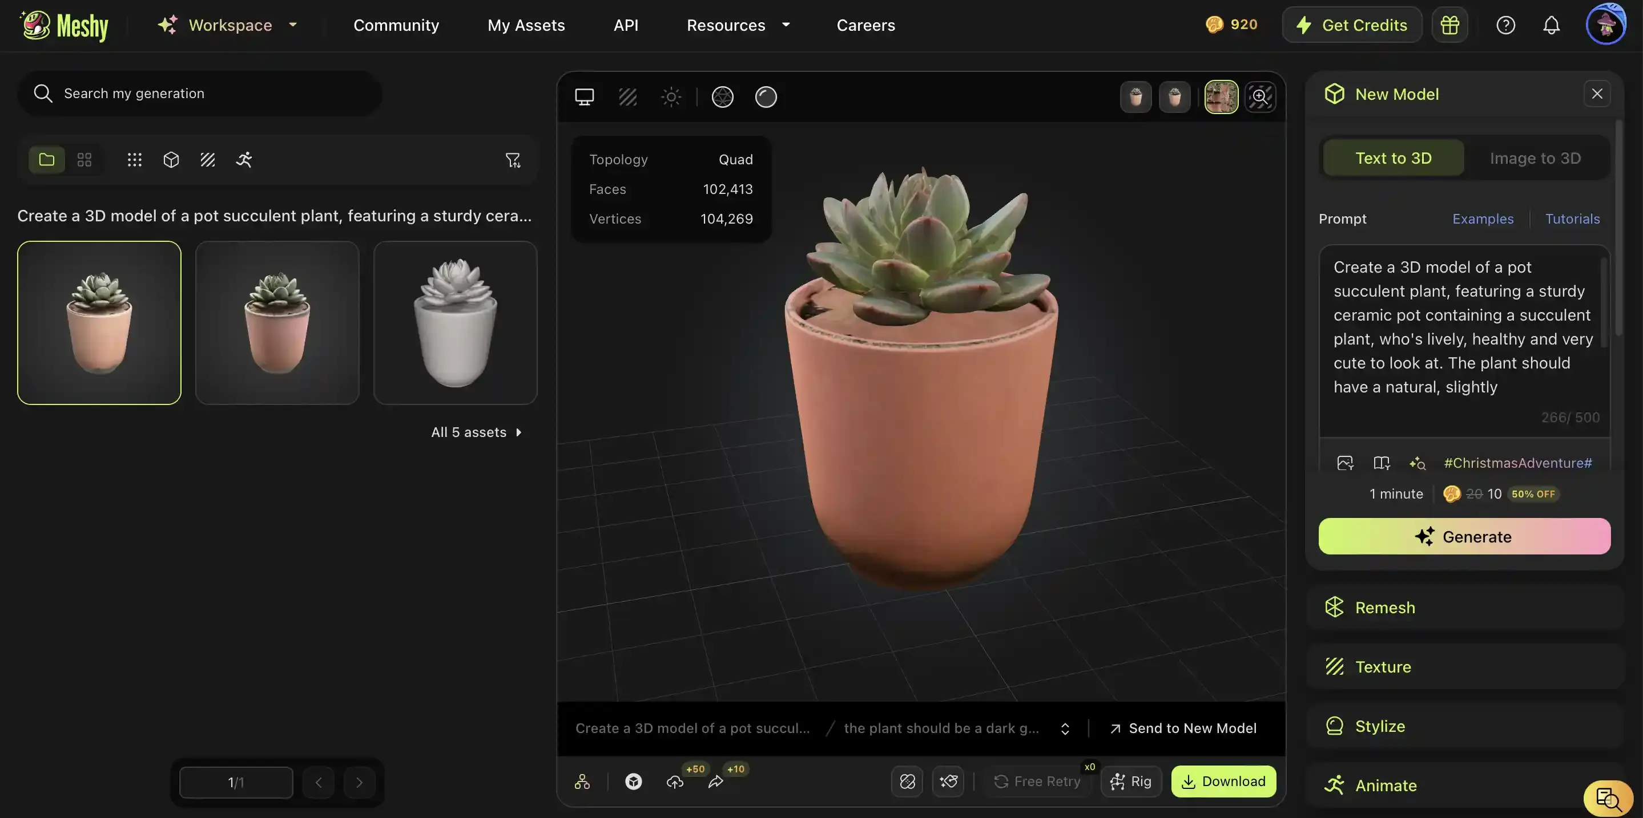1643x818 pixels.
Task: Click the lighting sun icon in viewer
Action: [671, 97]
